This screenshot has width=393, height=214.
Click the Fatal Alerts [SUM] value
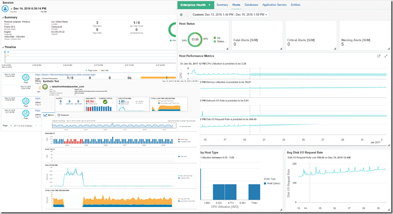tap(235, 45)
